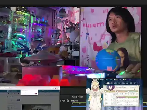Click the first character icon in game menu row
The width and height of the screenshot is (147, 110).
[108, 83]
